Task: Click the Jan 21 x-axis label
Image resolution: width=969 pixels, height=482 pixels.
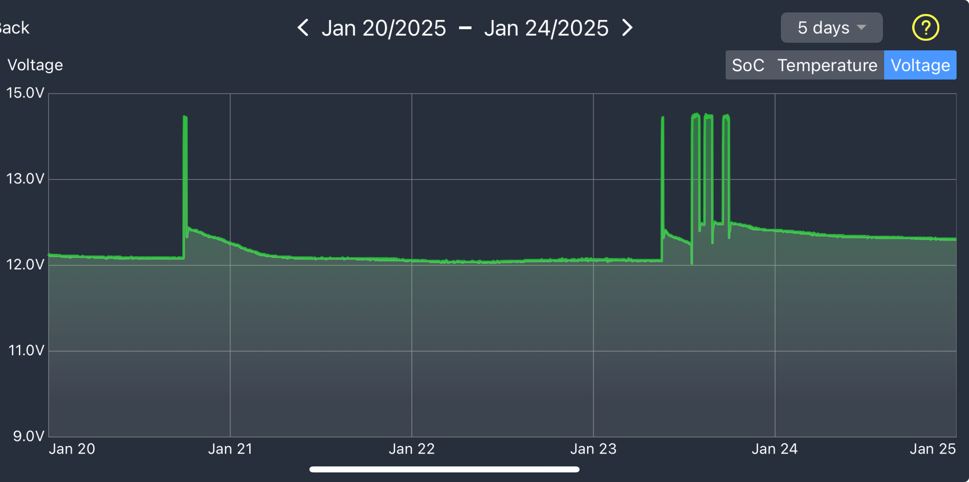Action: [x=230, y=449]
